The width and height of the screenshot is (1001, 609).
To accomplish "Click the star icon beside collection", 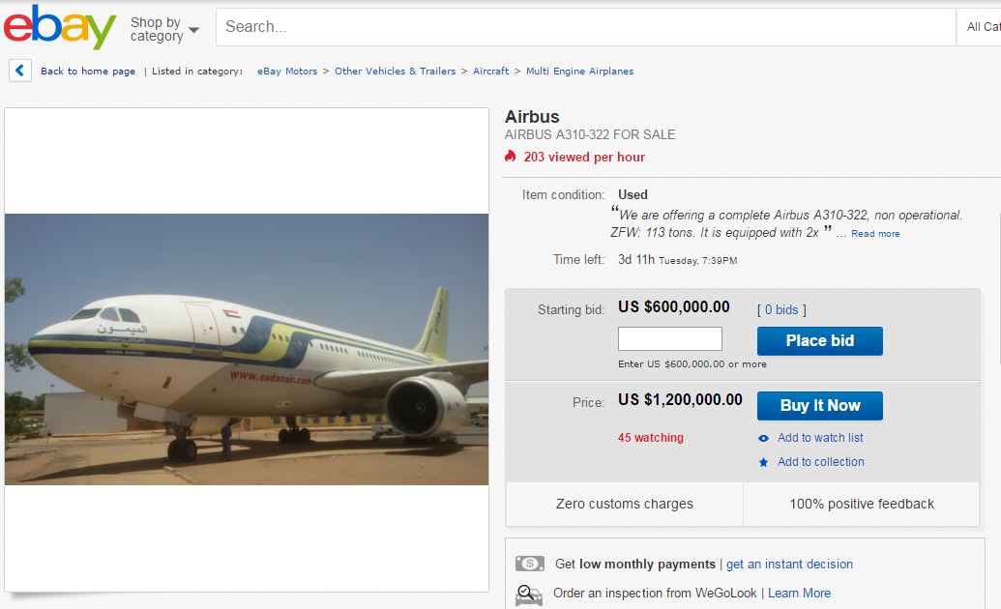I will (x=763, y=462).
